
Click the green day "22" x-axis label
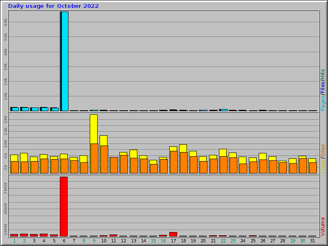tap(223, 241)
